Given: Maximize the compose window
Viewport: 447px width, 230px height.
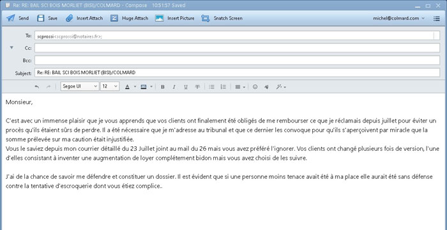Looking at the screenshot, I should tap(428, 6).
